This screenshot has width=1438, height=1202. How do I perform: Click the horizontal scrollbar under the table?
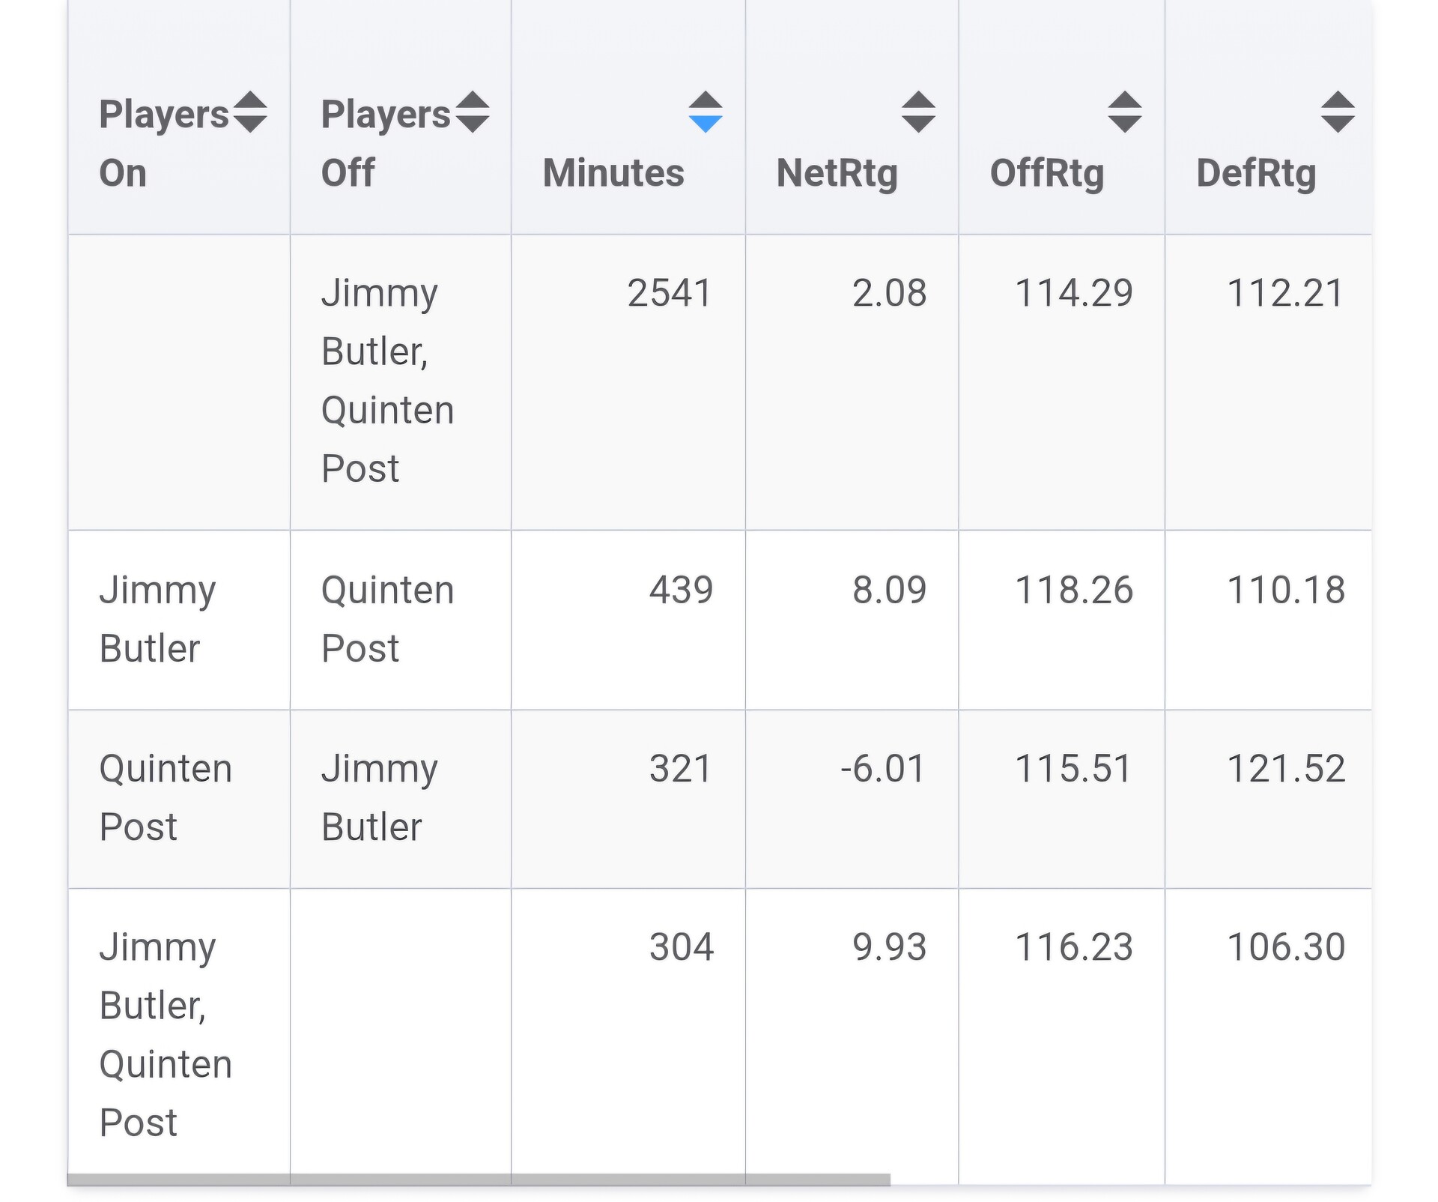coord(479,1180)
